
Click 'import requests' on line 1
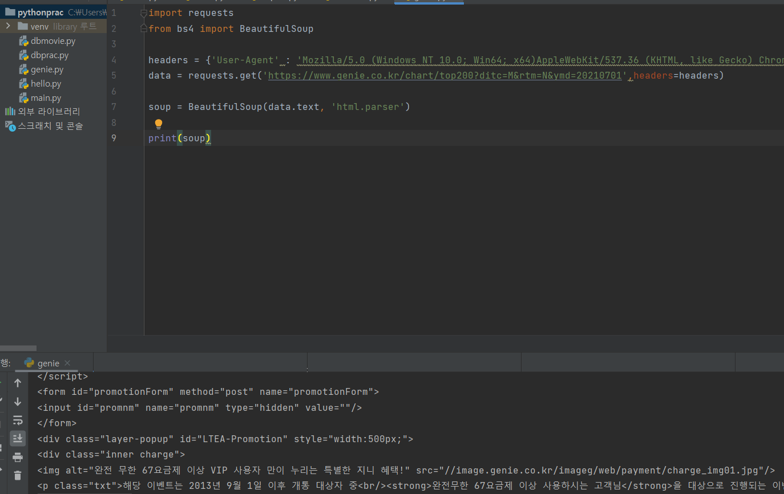pyautogui.click(x=191, y=13)
